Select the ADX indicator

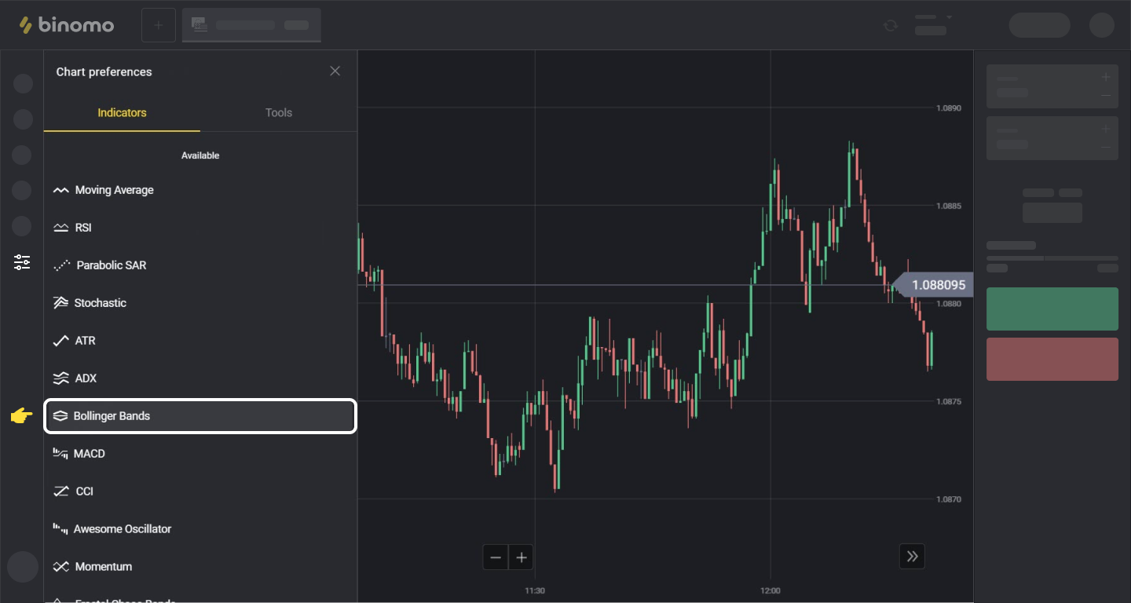point(200,378)
